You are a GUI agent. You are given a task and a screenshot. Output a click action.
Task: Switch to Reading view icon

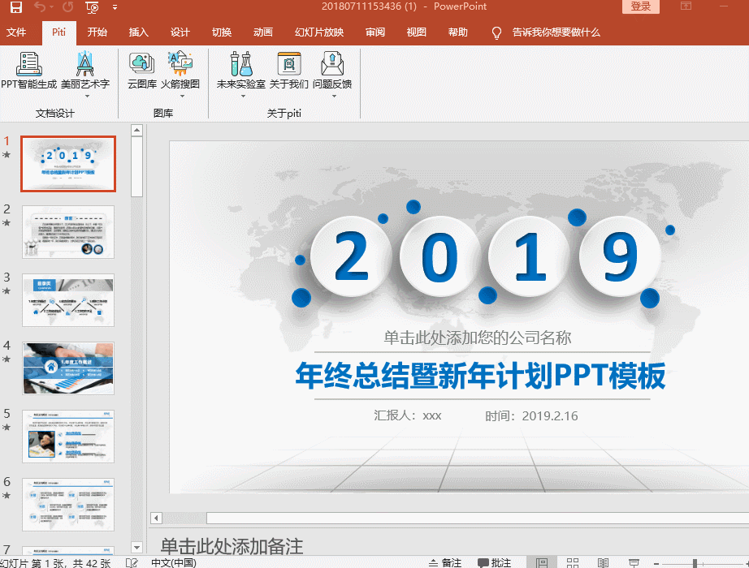pos(604,563)
